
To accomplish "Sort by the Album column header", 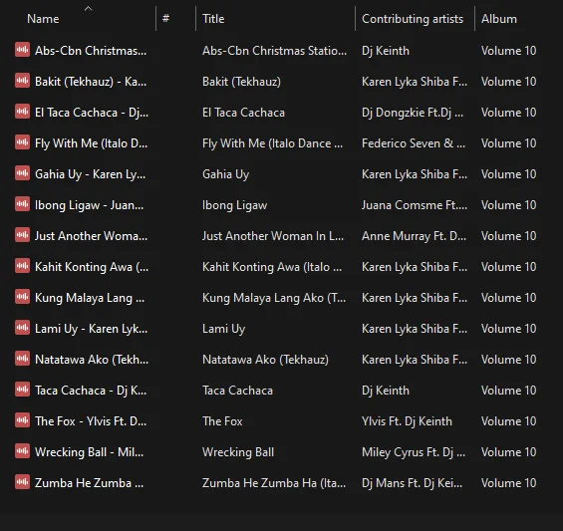I will 499,19.
